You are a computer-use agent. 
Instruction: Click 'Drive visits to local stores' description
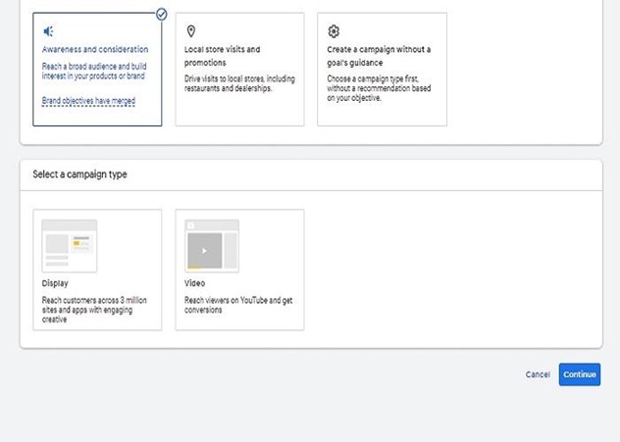tap(238, 82)
